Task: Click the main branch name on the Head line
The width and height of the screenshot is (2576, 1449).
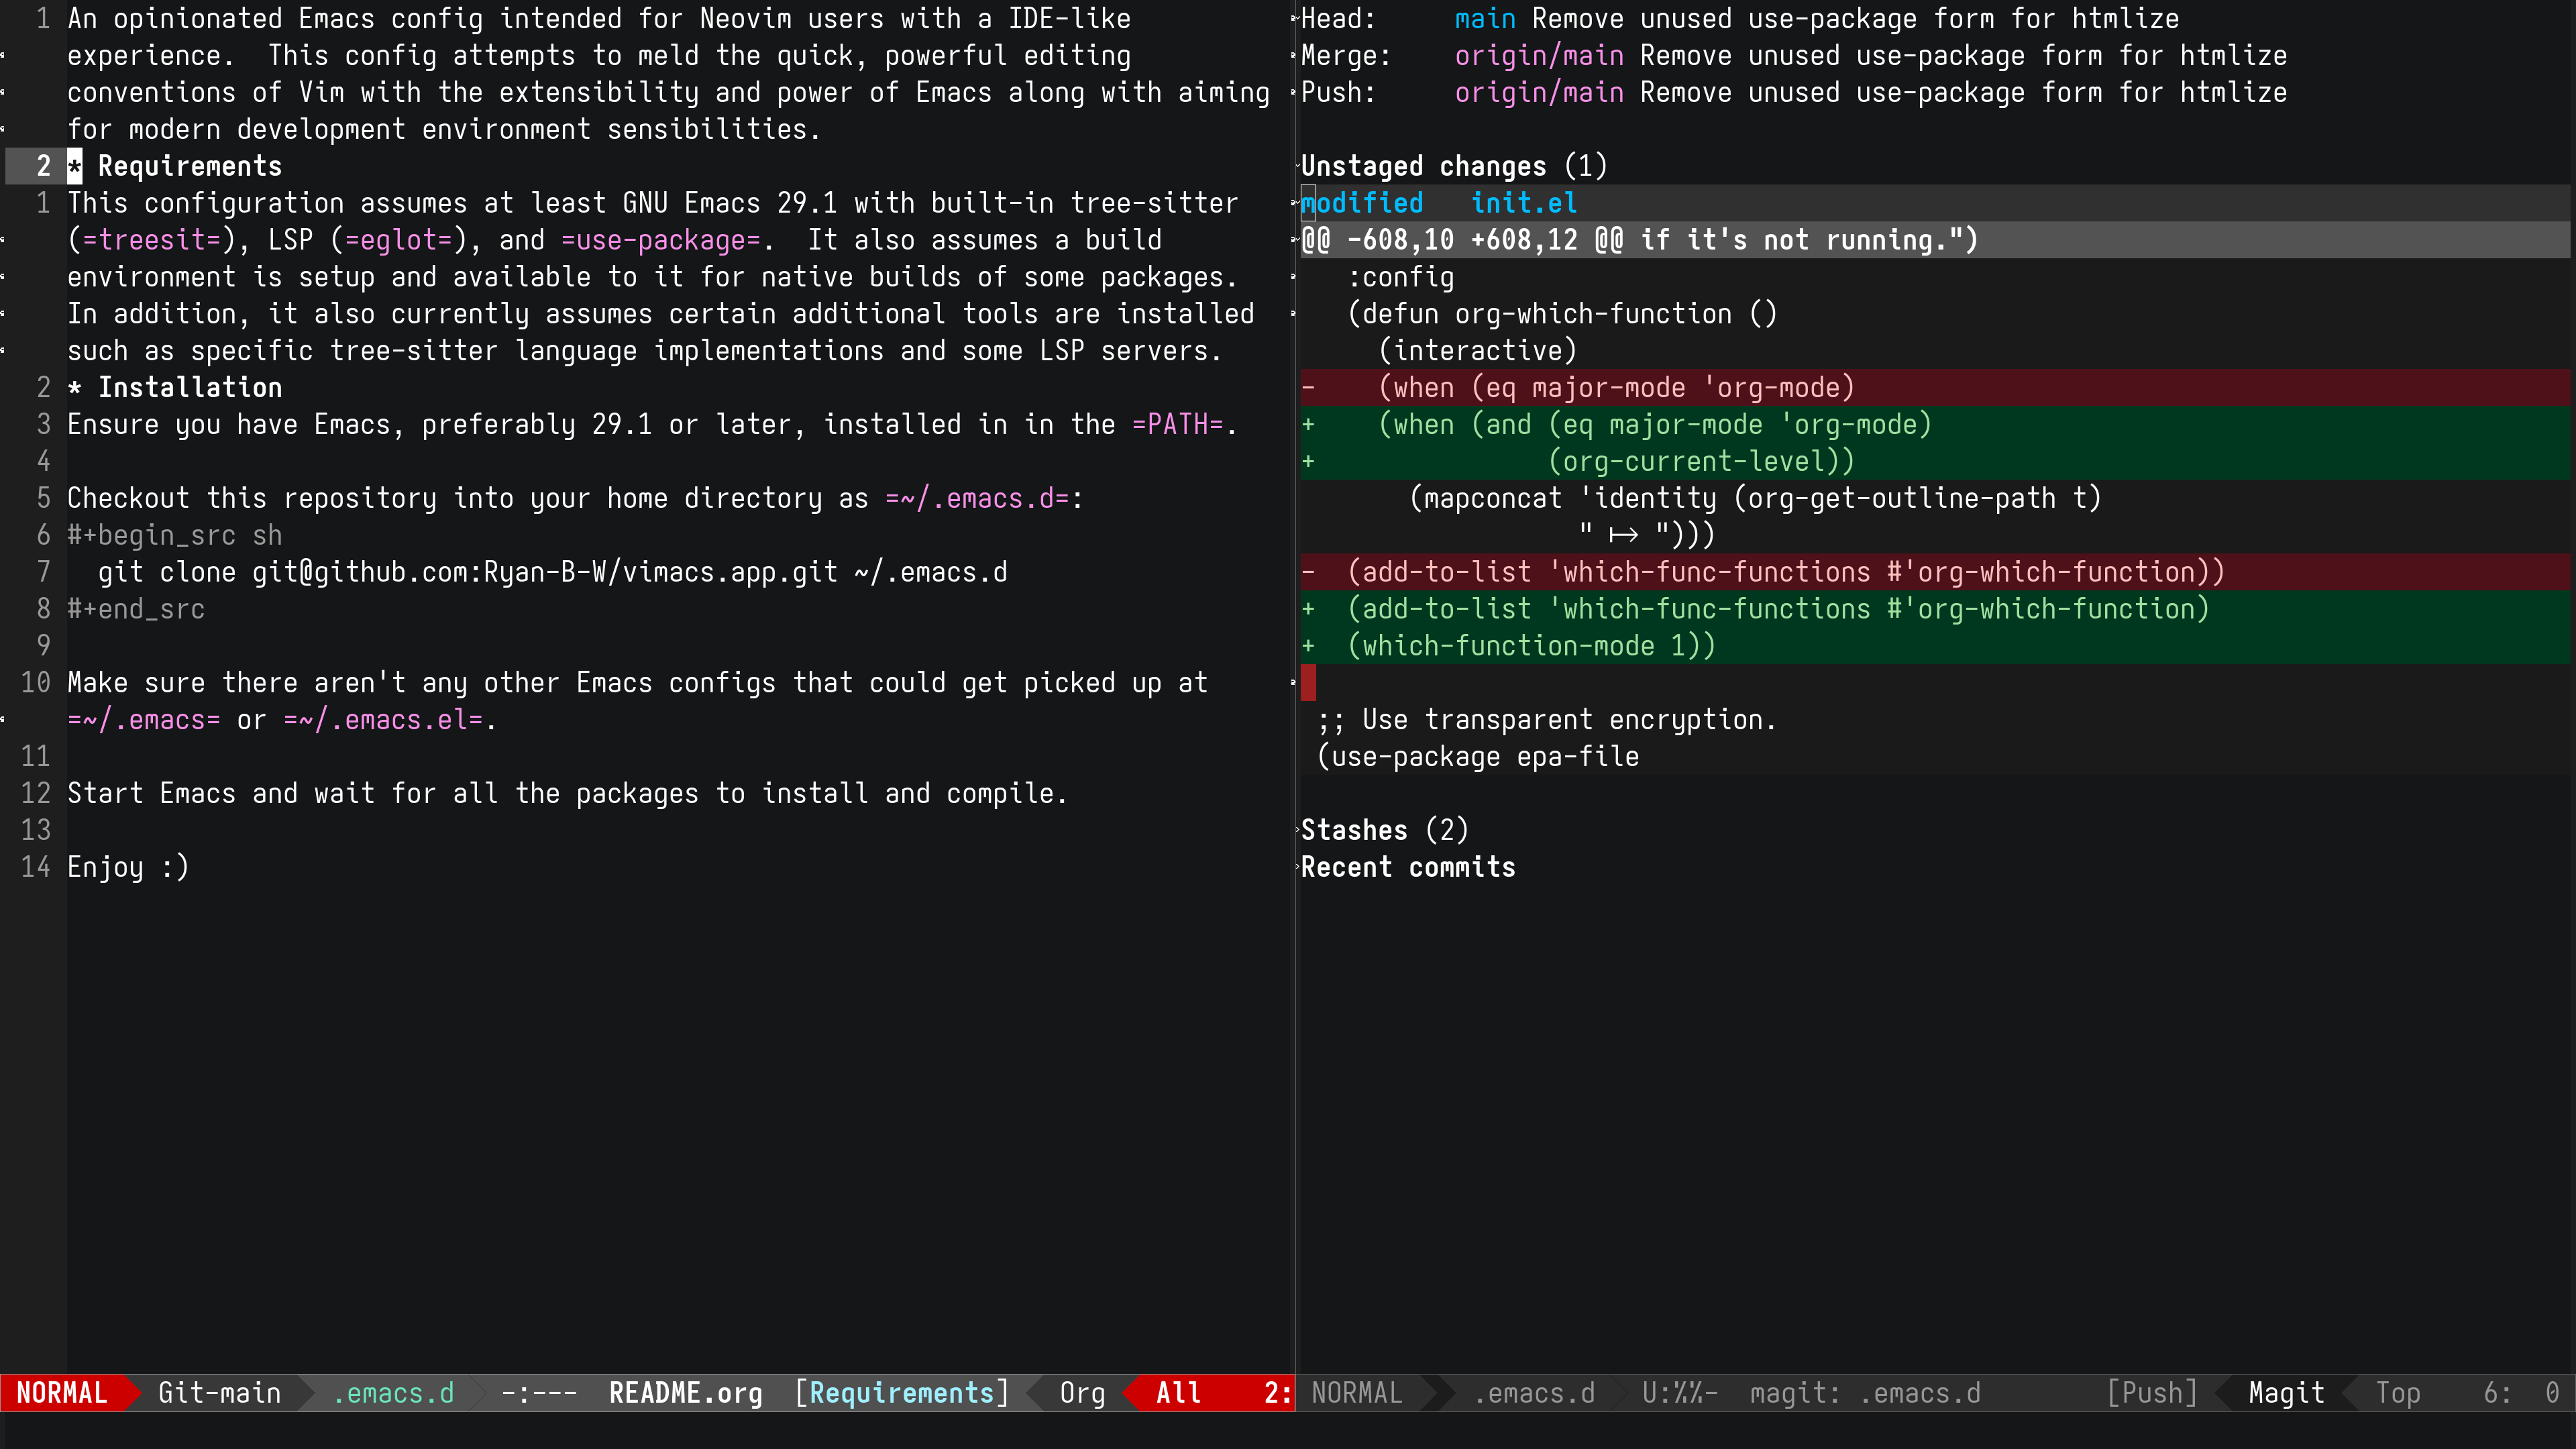Action: (x=1484, y=19)
